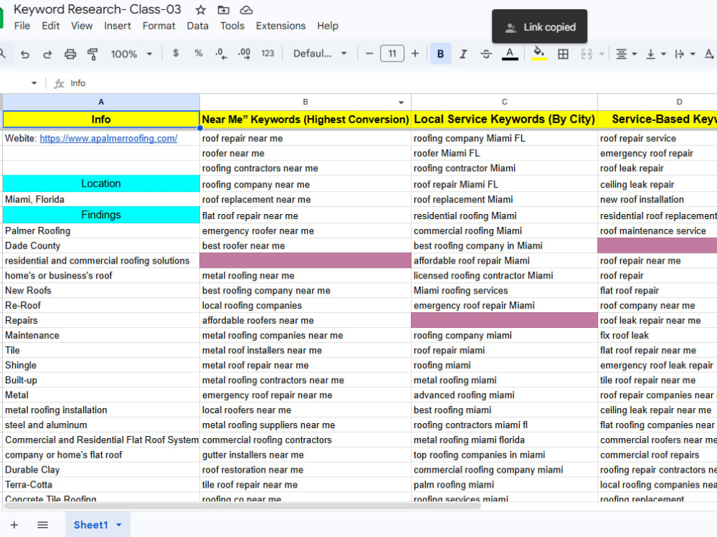Screen dimensions: 717x537
Task: Select cell 'Palmer Roofing'
Action: click(101, 231)
